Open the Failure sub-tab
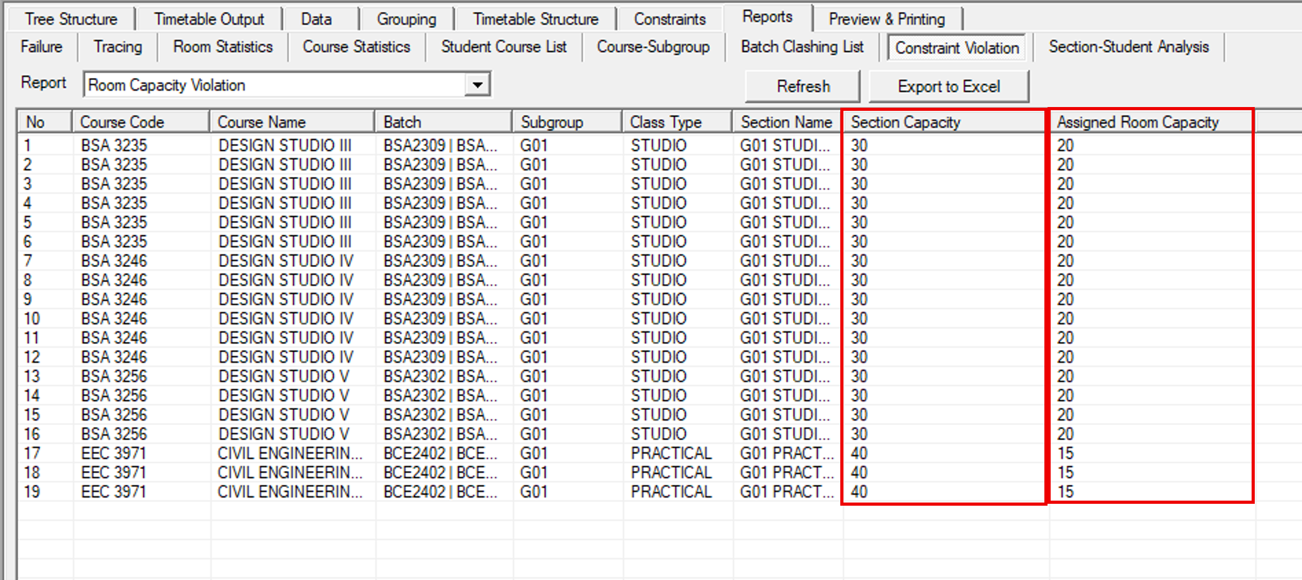Viewport: 1302px width, 580px height. coord(42,47)
